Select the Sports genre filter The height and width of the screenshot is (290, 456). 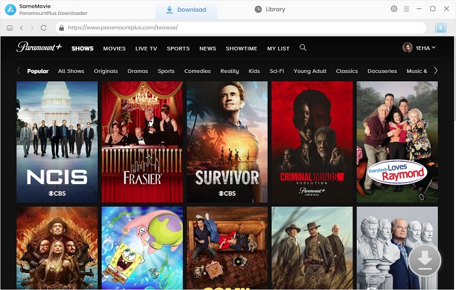166,71
